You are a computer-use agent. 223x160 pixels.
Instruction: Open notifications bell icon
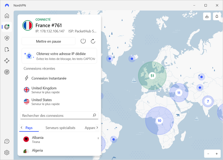pos(217,17)
